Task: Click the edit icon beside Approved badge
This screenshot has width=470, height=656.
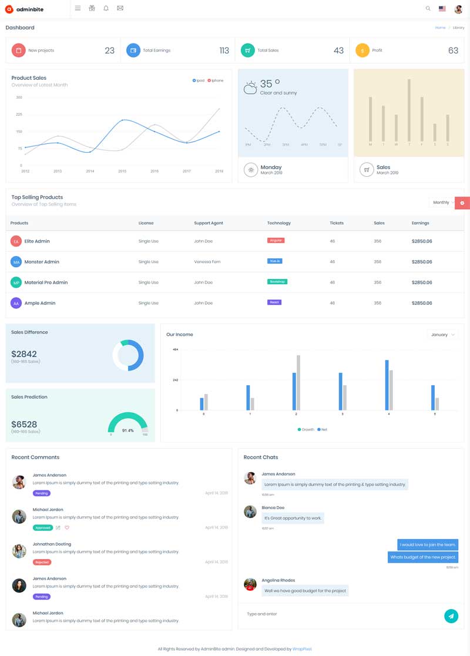Action: (x=58, y=527)
